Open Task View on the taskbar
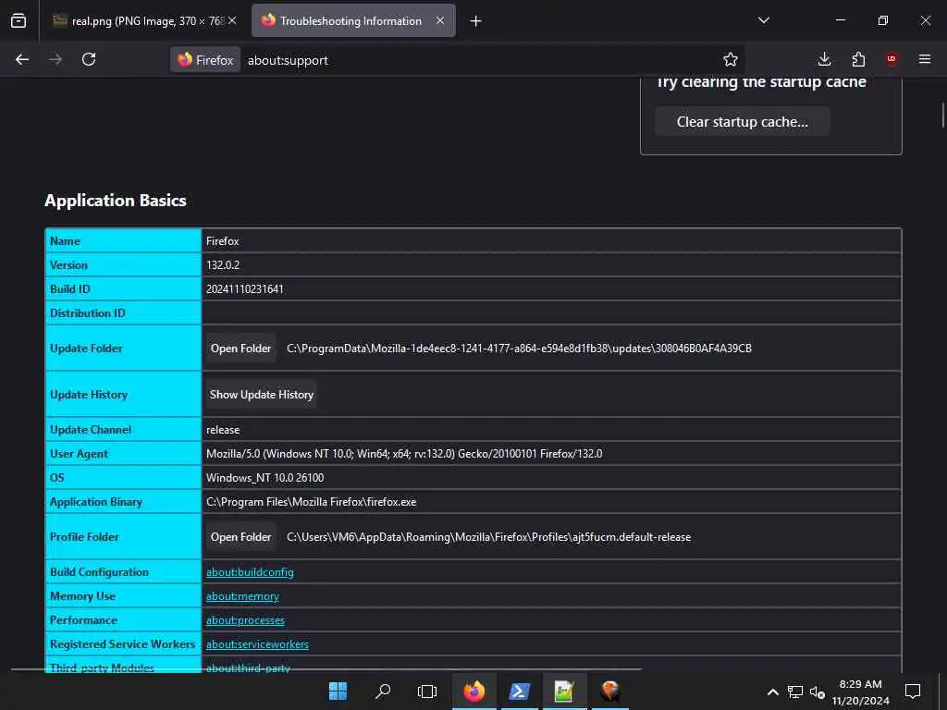Viewport: 947px width, 710px height. click(x=427, y=691)
